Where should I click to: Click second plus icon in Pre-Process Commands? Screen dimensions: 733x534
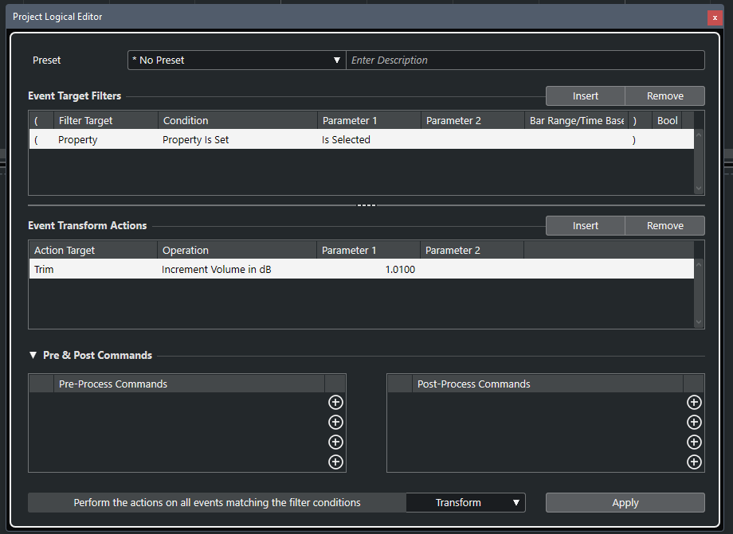click(x=335, y=423)
